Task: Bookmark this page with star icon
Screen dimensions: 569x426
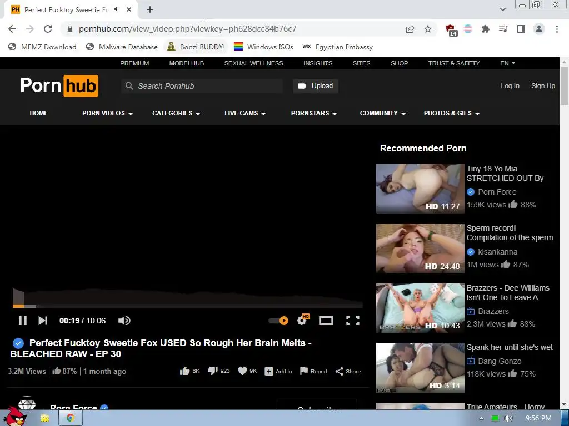Action: (x=428, y=29)
